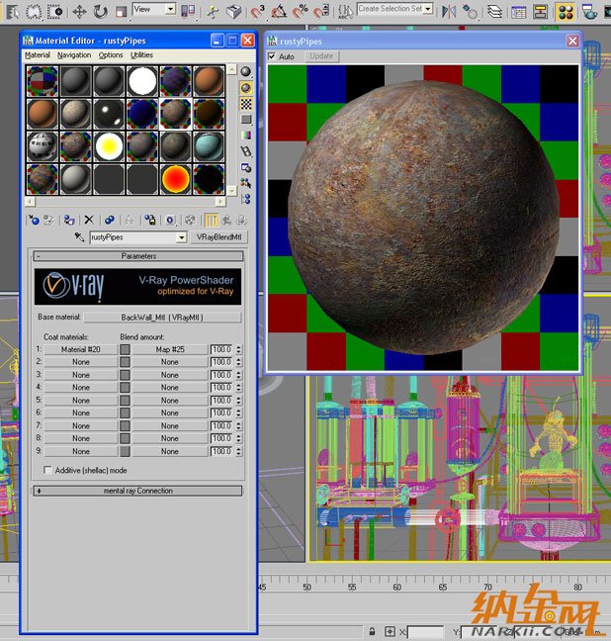Toggle Show End Result button

[x=212, y=221]
